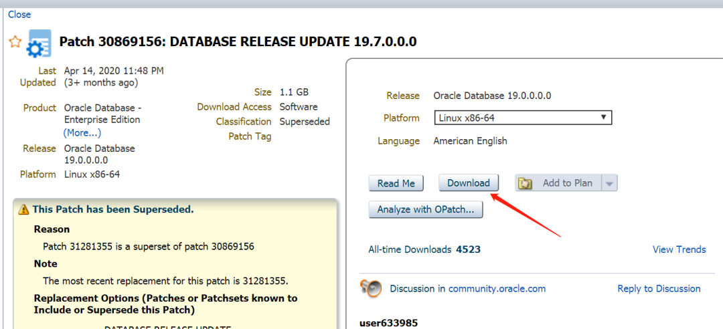Open the Platform Linux x86-64 dropdown
Viewport: 723px width, 329px height.
coord(523,118)
